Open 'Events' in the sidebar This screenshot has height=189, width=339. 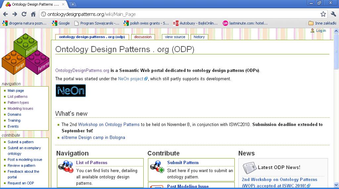click(x=13, y=126)
